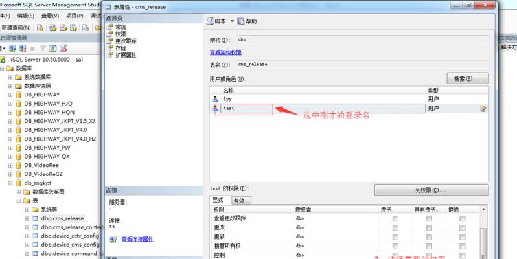
Task: Click the Analysis Services DMX Query icon
Action: pos(63,28)
